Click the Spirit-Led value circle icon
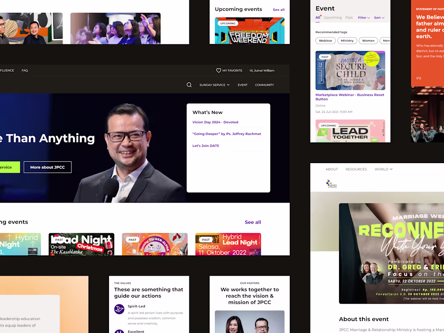Viewport: 444px width, 333px height. point(119,309)
